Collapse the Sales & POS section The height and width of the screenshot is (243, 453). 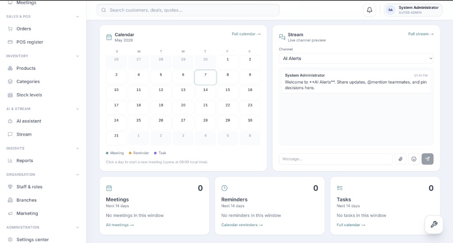click(x=77, y=17)
